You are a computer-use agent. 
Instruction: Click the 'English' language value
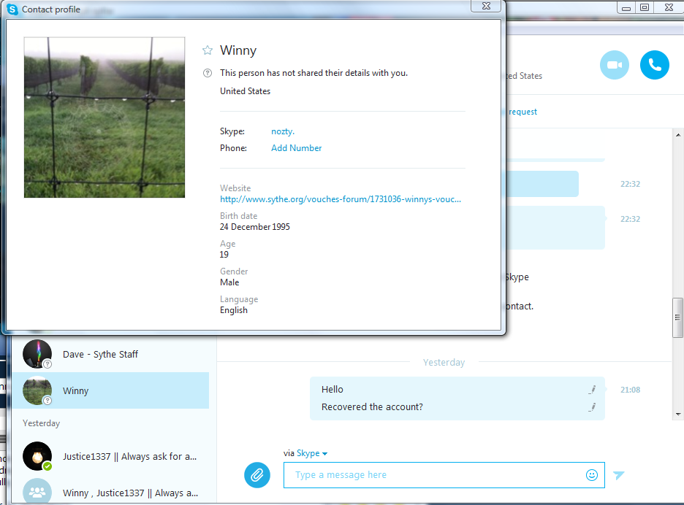(x=234, y=310)
